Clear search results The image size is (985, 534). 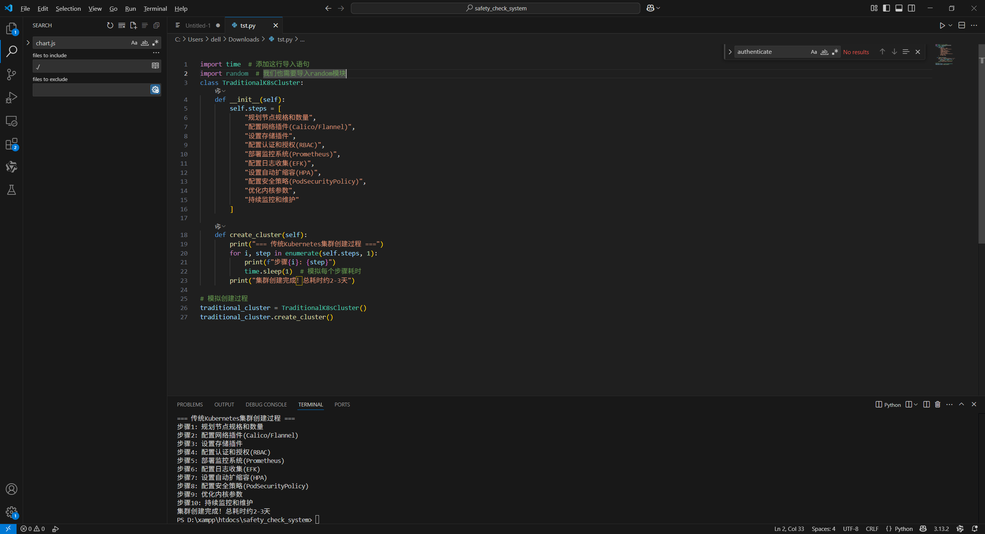coord(122,25)
